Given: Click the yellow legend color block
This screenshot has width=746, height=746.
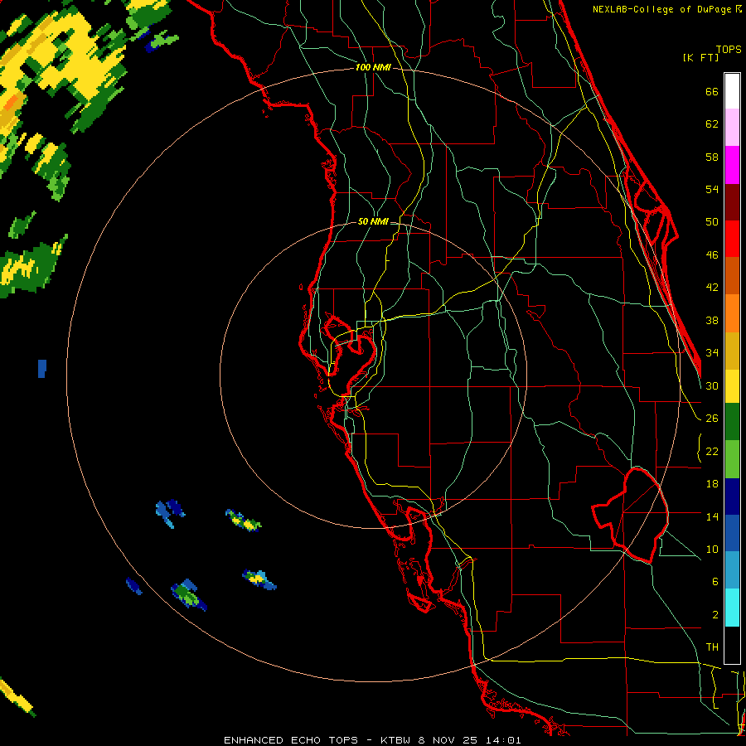Looking at the screenshot, I should pos(732,386).
